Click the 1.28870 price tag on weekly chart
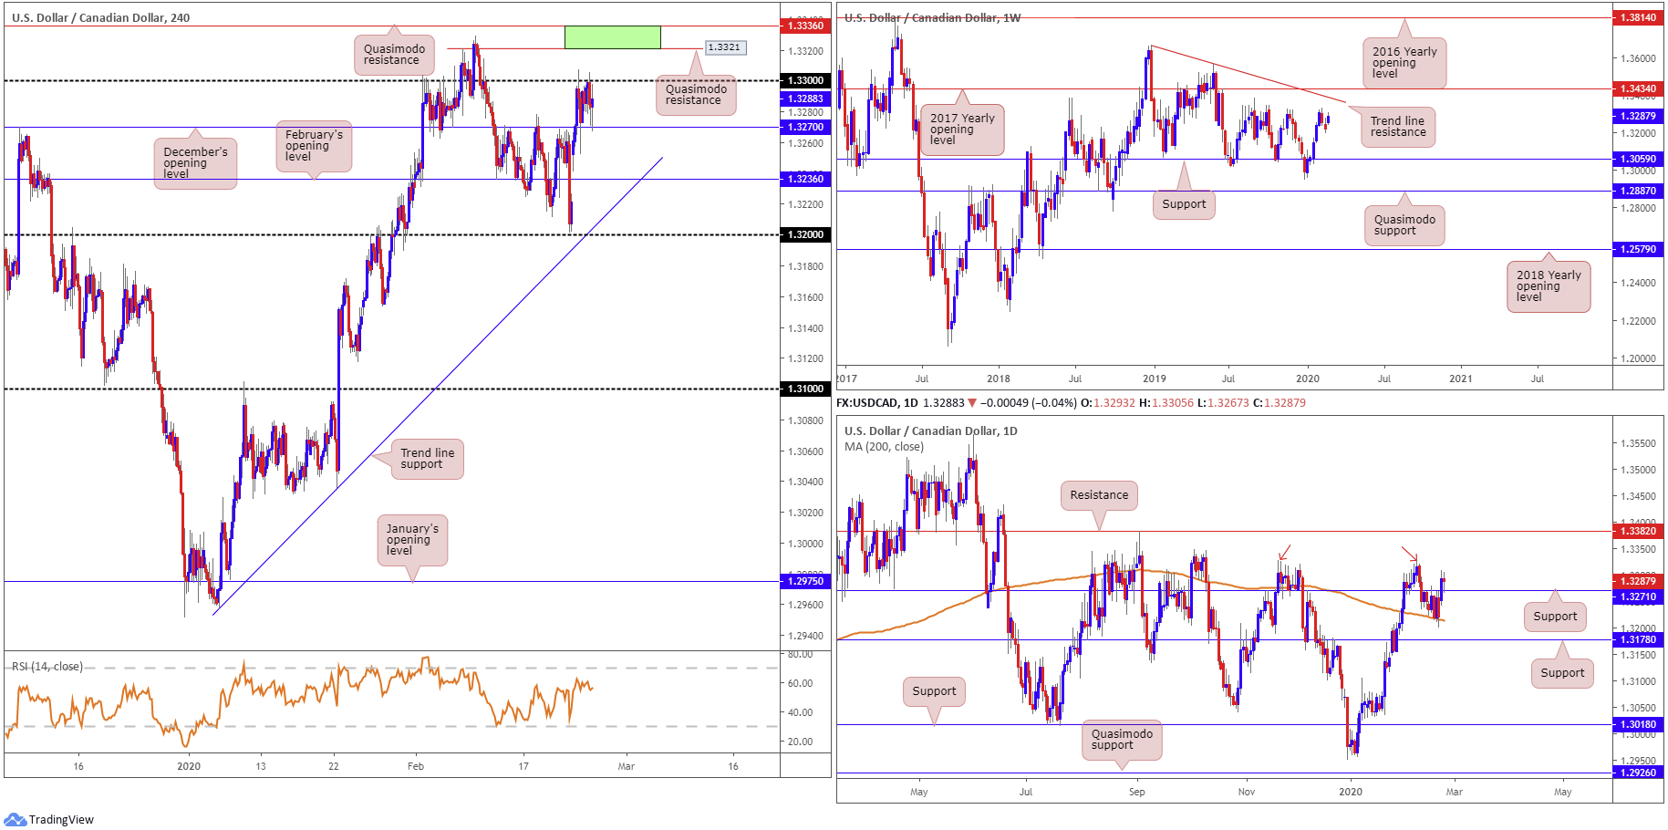Viewport: 1668px width, 830px height. tap(1638, 191)
